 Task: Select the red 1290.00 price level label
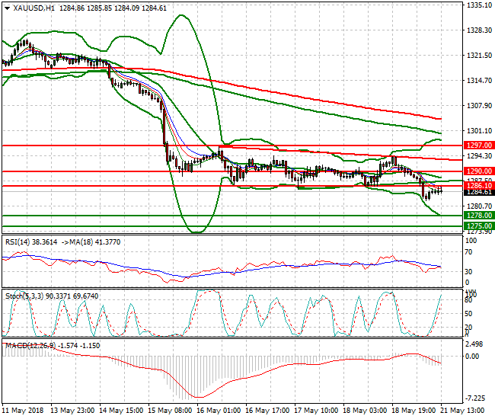pyautogui.click(x=479, y=171)
